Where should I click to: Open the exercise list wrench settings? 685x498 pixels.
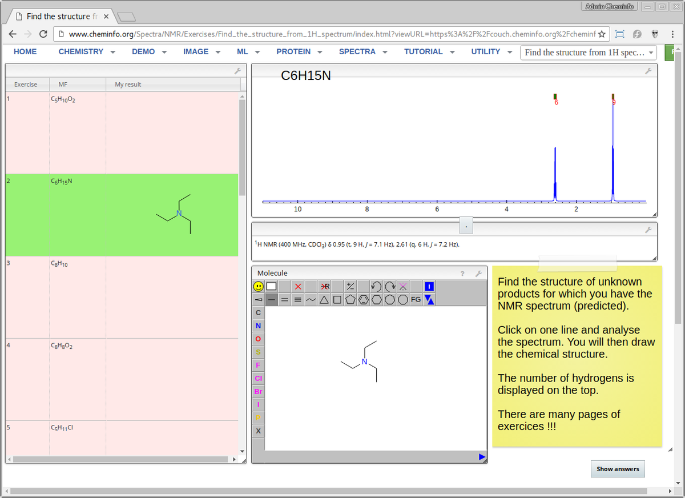(x=237, y=71)
